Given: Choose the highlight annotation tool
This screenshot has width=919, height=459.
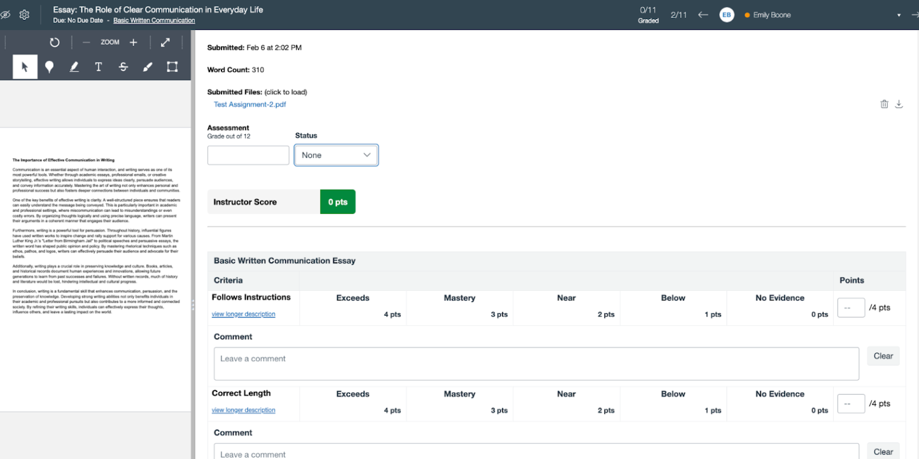Looking at the screenshot, I should coord(74,67).
